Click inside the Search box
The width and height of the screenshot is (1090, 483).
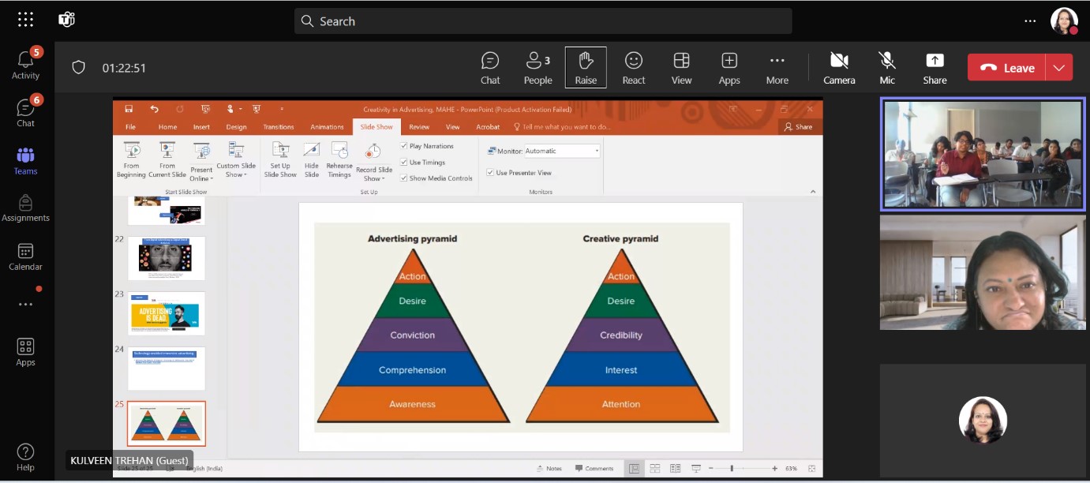[543, 21]
